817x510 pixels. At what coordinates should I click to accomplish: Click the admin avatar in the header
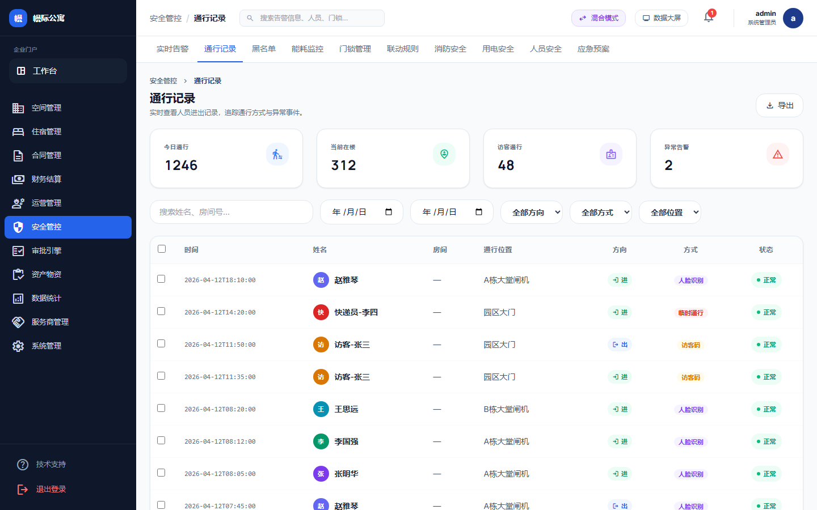click(793, 18)
